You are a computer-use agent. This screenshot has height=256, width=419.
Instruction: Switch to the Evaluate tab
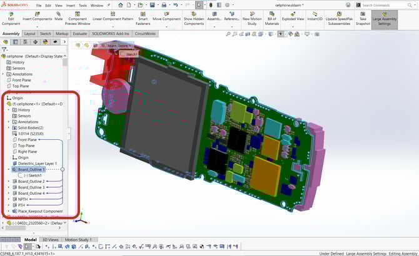80,34
